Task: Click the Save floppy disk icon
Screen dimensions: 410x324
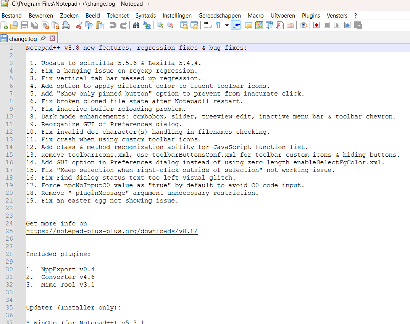Action: (24, 25)
